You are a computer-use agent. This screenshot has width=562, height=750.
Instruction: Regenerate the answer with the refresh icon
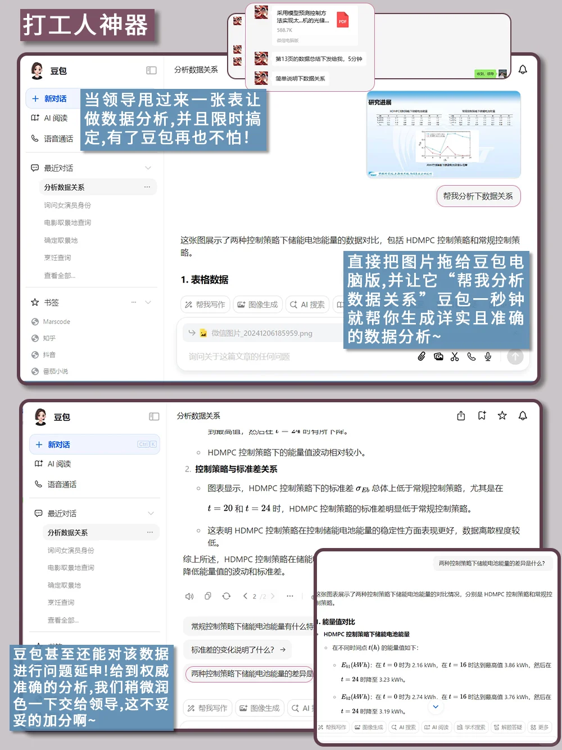pos(226,596)
